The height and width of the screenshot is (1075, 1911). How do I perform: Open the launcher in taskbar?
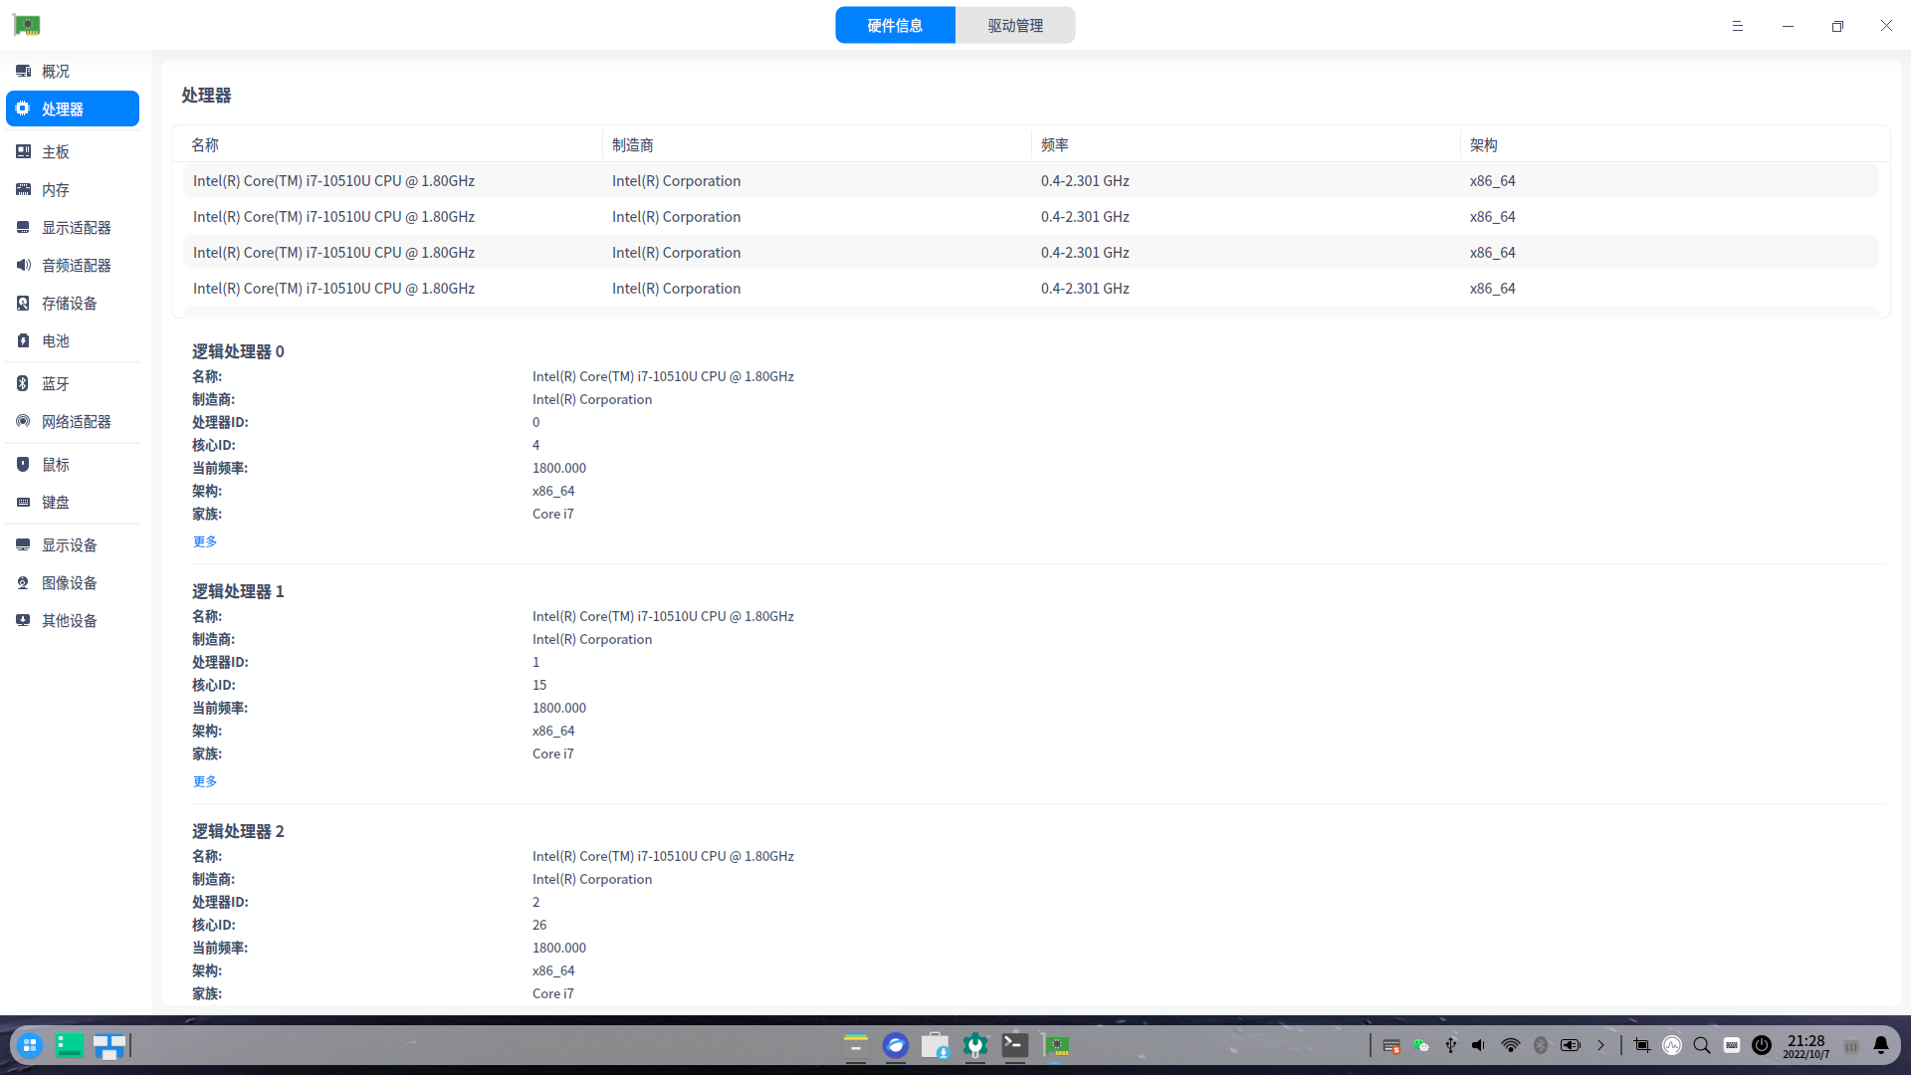(30, 1045)
